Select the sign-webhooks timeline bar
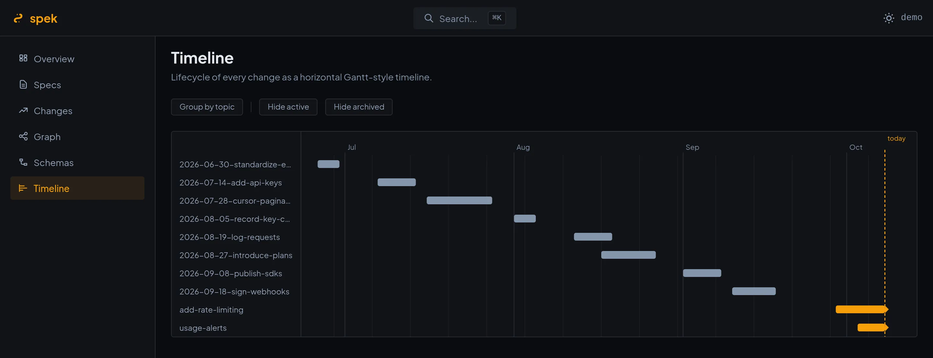This screenshot has width=933, height=358. click(x=754, y=291)
